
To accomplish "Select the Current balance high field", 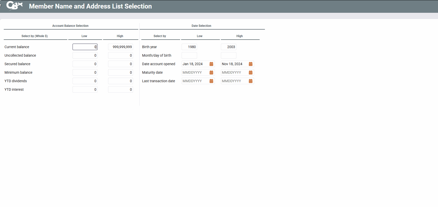I will 120,47.
